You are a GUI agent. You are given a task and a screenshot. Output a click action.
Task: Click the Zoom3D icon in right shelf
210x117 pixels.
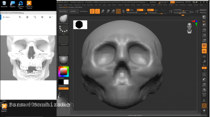pos(204,85)
